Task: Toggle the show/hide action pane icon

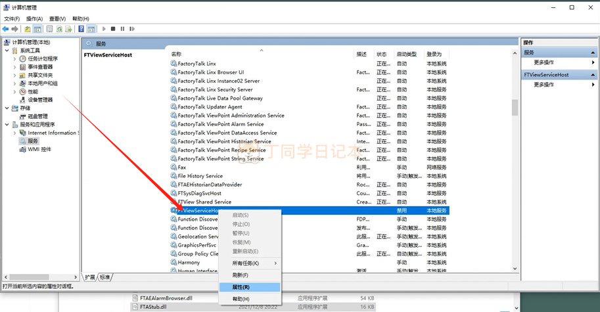Action: [x=91, y=29]
